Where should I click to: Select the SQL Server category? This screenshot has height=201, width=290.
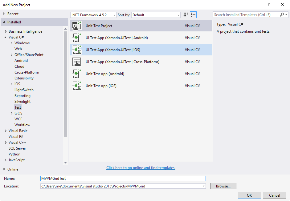coord(17,148)
